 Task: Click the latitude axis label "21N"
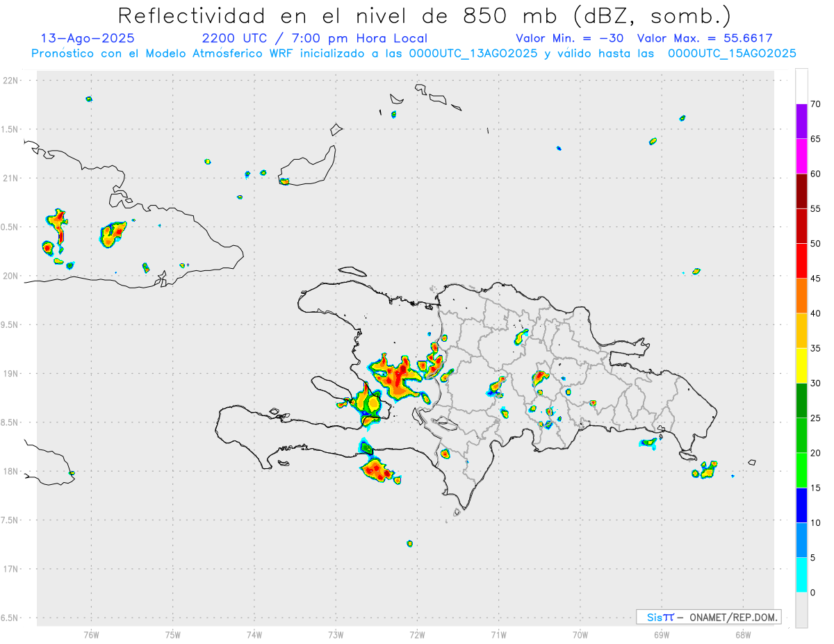(11, 179)
